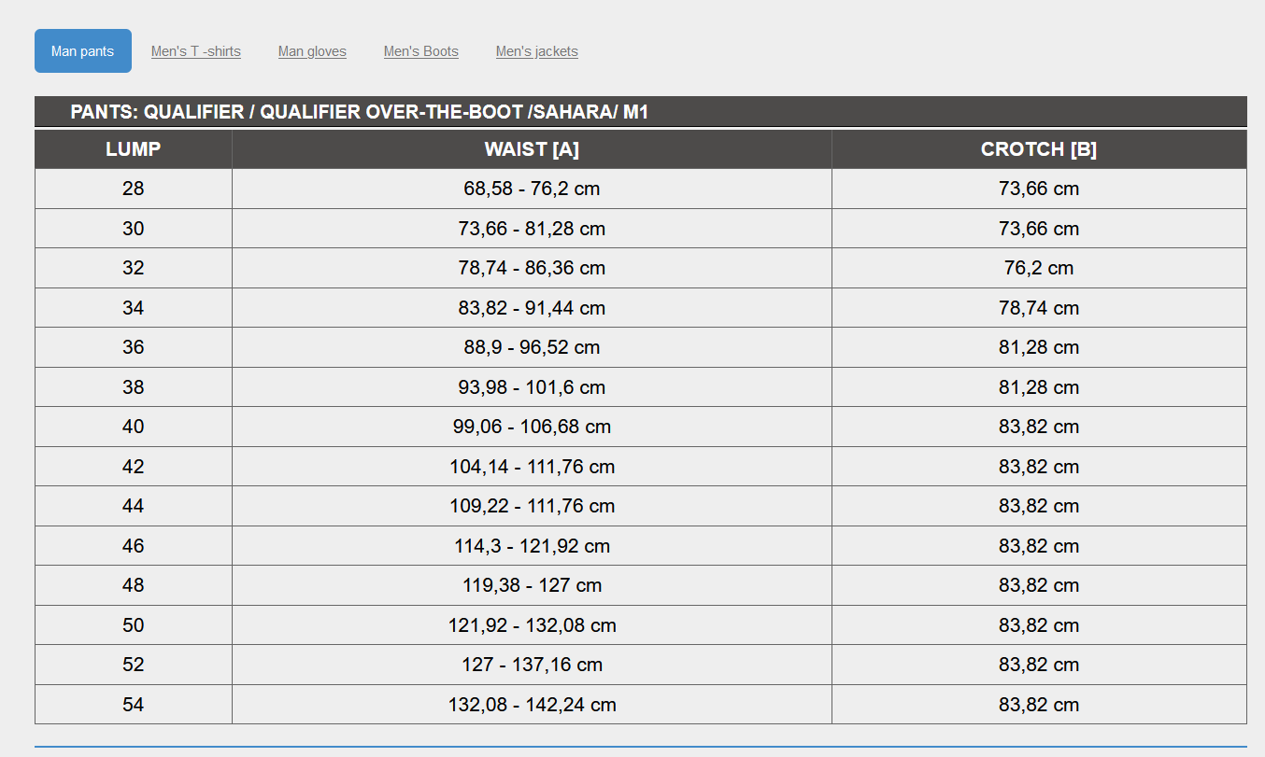Select size 40 cell
The width and height of the screenshot is (1265, 757).
(x=134, y=427)
